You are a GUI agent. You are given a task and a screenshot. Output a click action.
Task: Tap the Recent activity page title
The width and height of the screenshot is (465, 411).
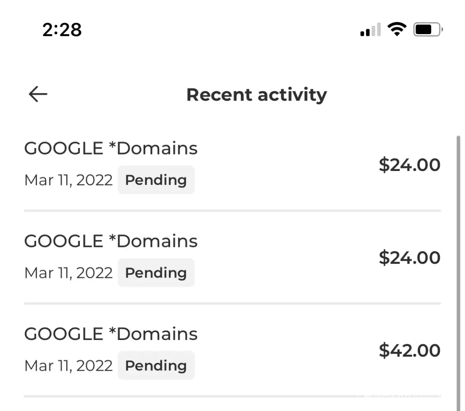[x=256, y=95]
